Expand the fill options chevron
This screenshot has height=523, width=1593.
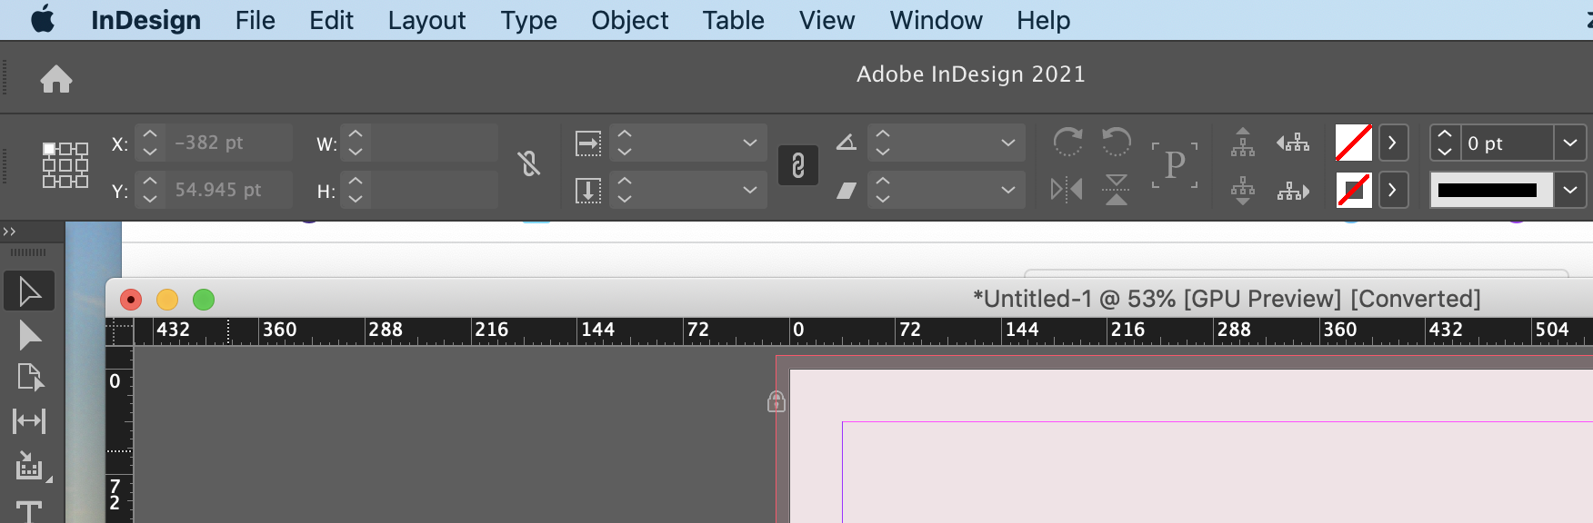click(1393, 143)
